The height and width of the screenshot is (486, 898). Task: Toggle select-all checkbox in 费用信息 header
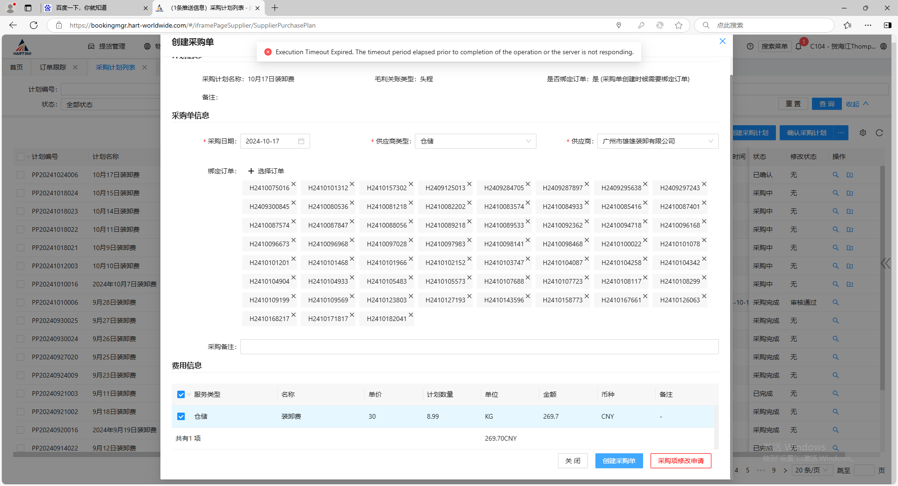[181, 394]
